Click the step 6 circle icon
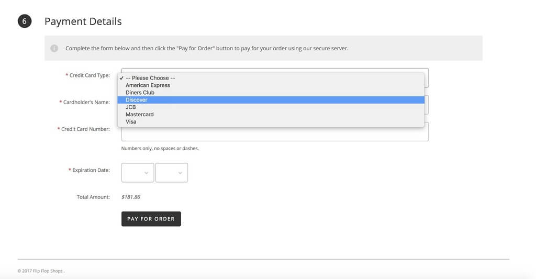536x279 pixels. click(25, 21)
